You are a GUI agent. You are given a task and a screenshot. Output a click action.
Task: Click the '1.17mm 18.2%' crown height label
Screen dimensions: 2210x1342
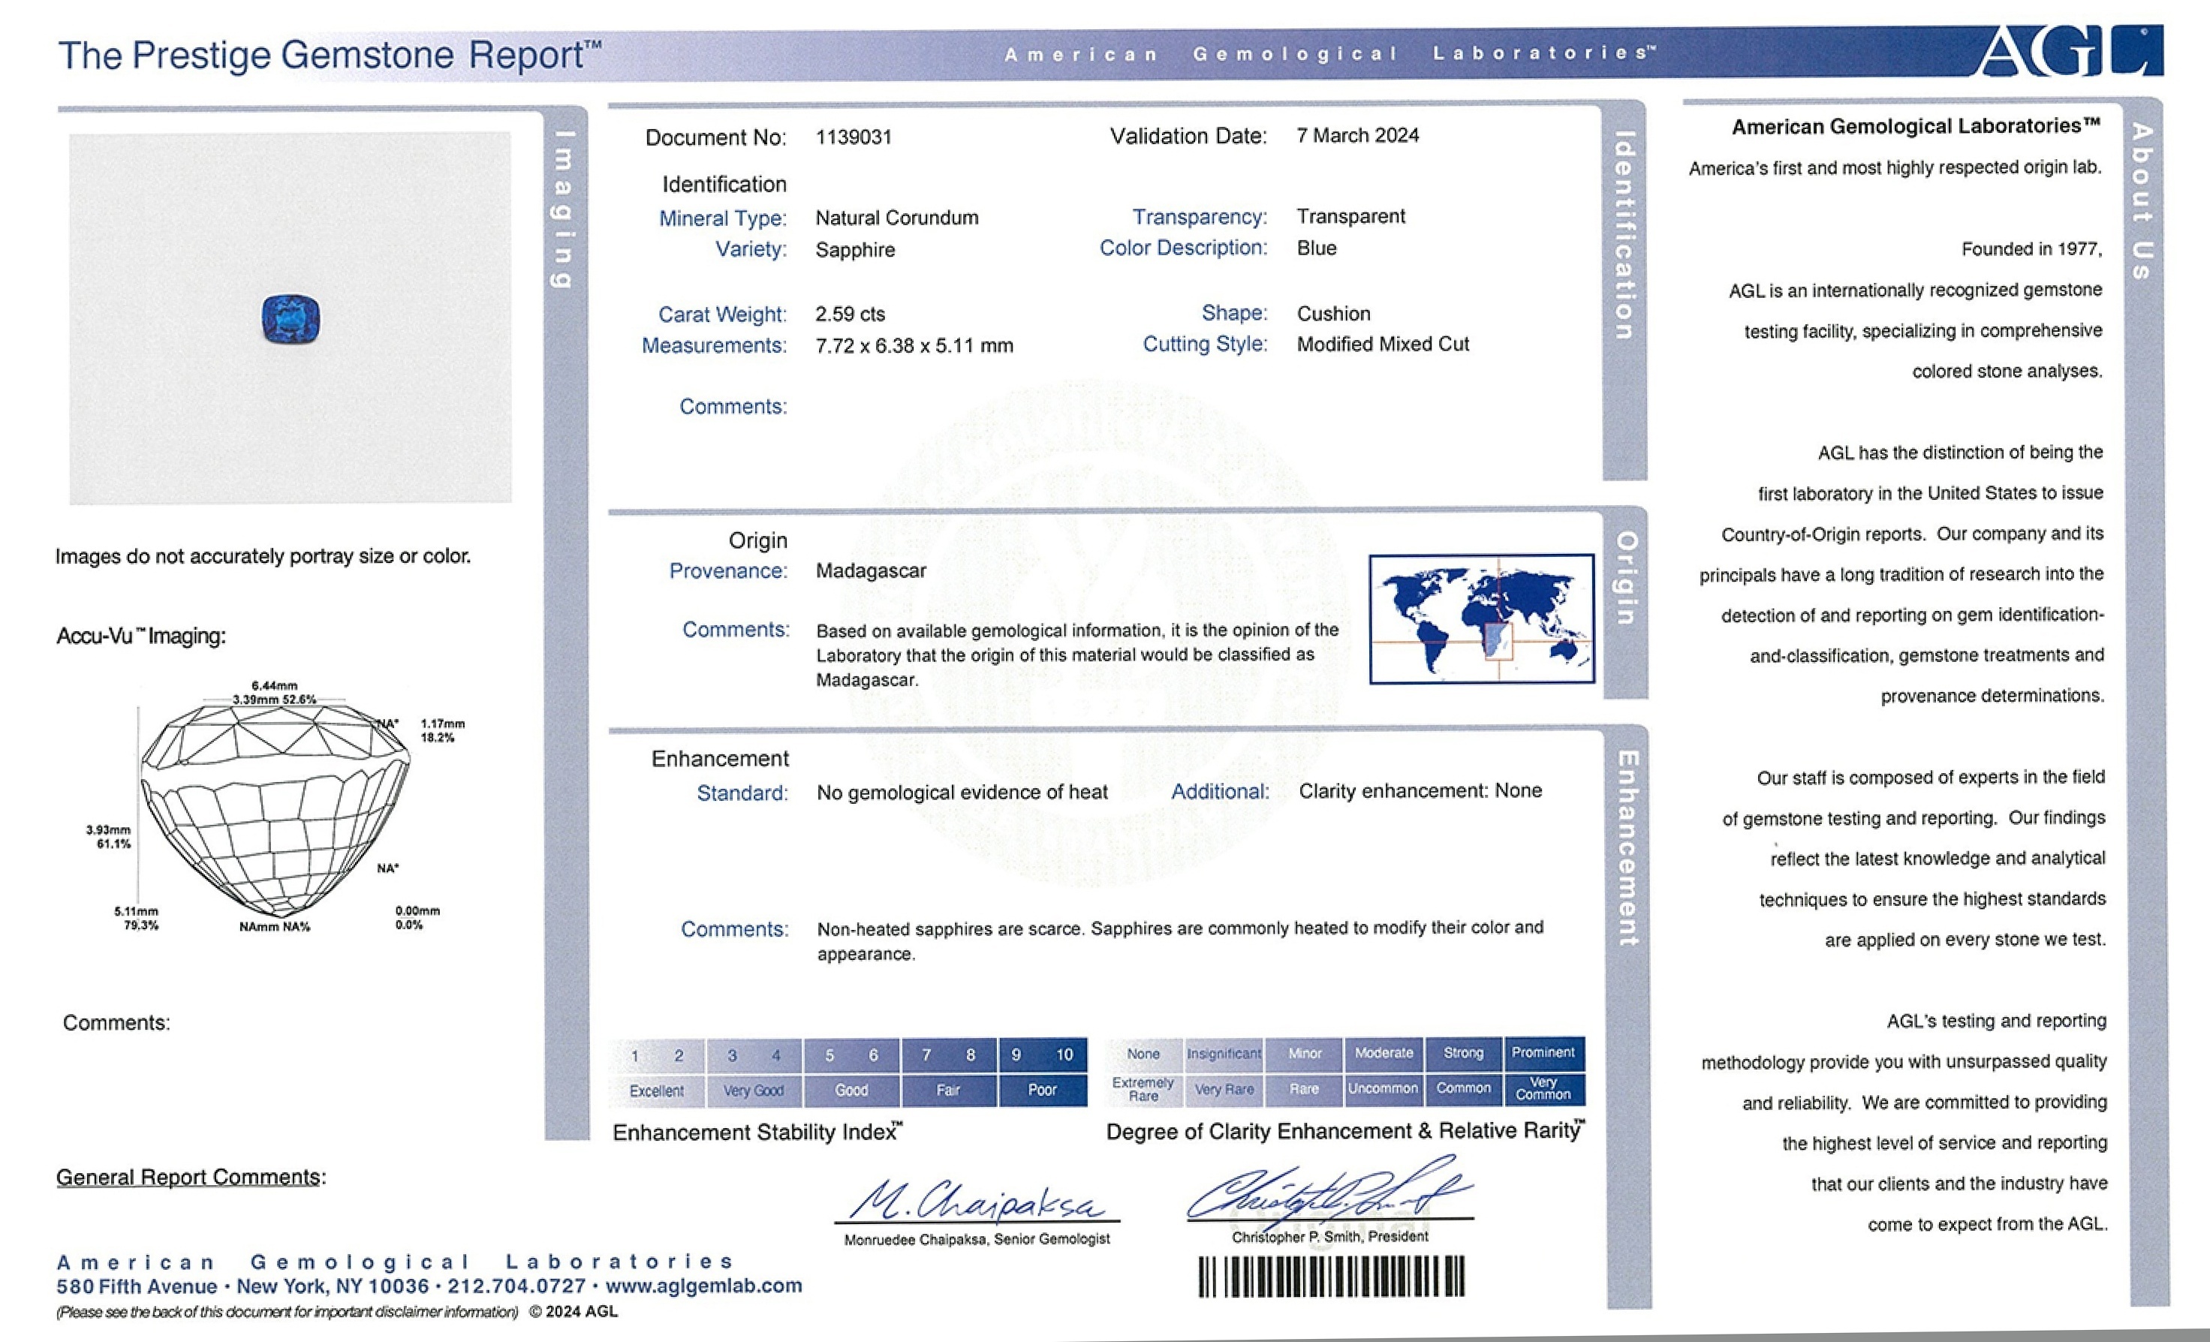(x=443, y=731)
